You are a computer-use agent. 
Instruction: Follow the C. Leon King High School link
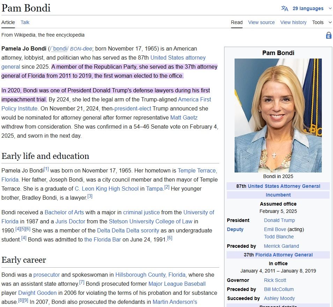pyautogui.click(x=106, y=189)
